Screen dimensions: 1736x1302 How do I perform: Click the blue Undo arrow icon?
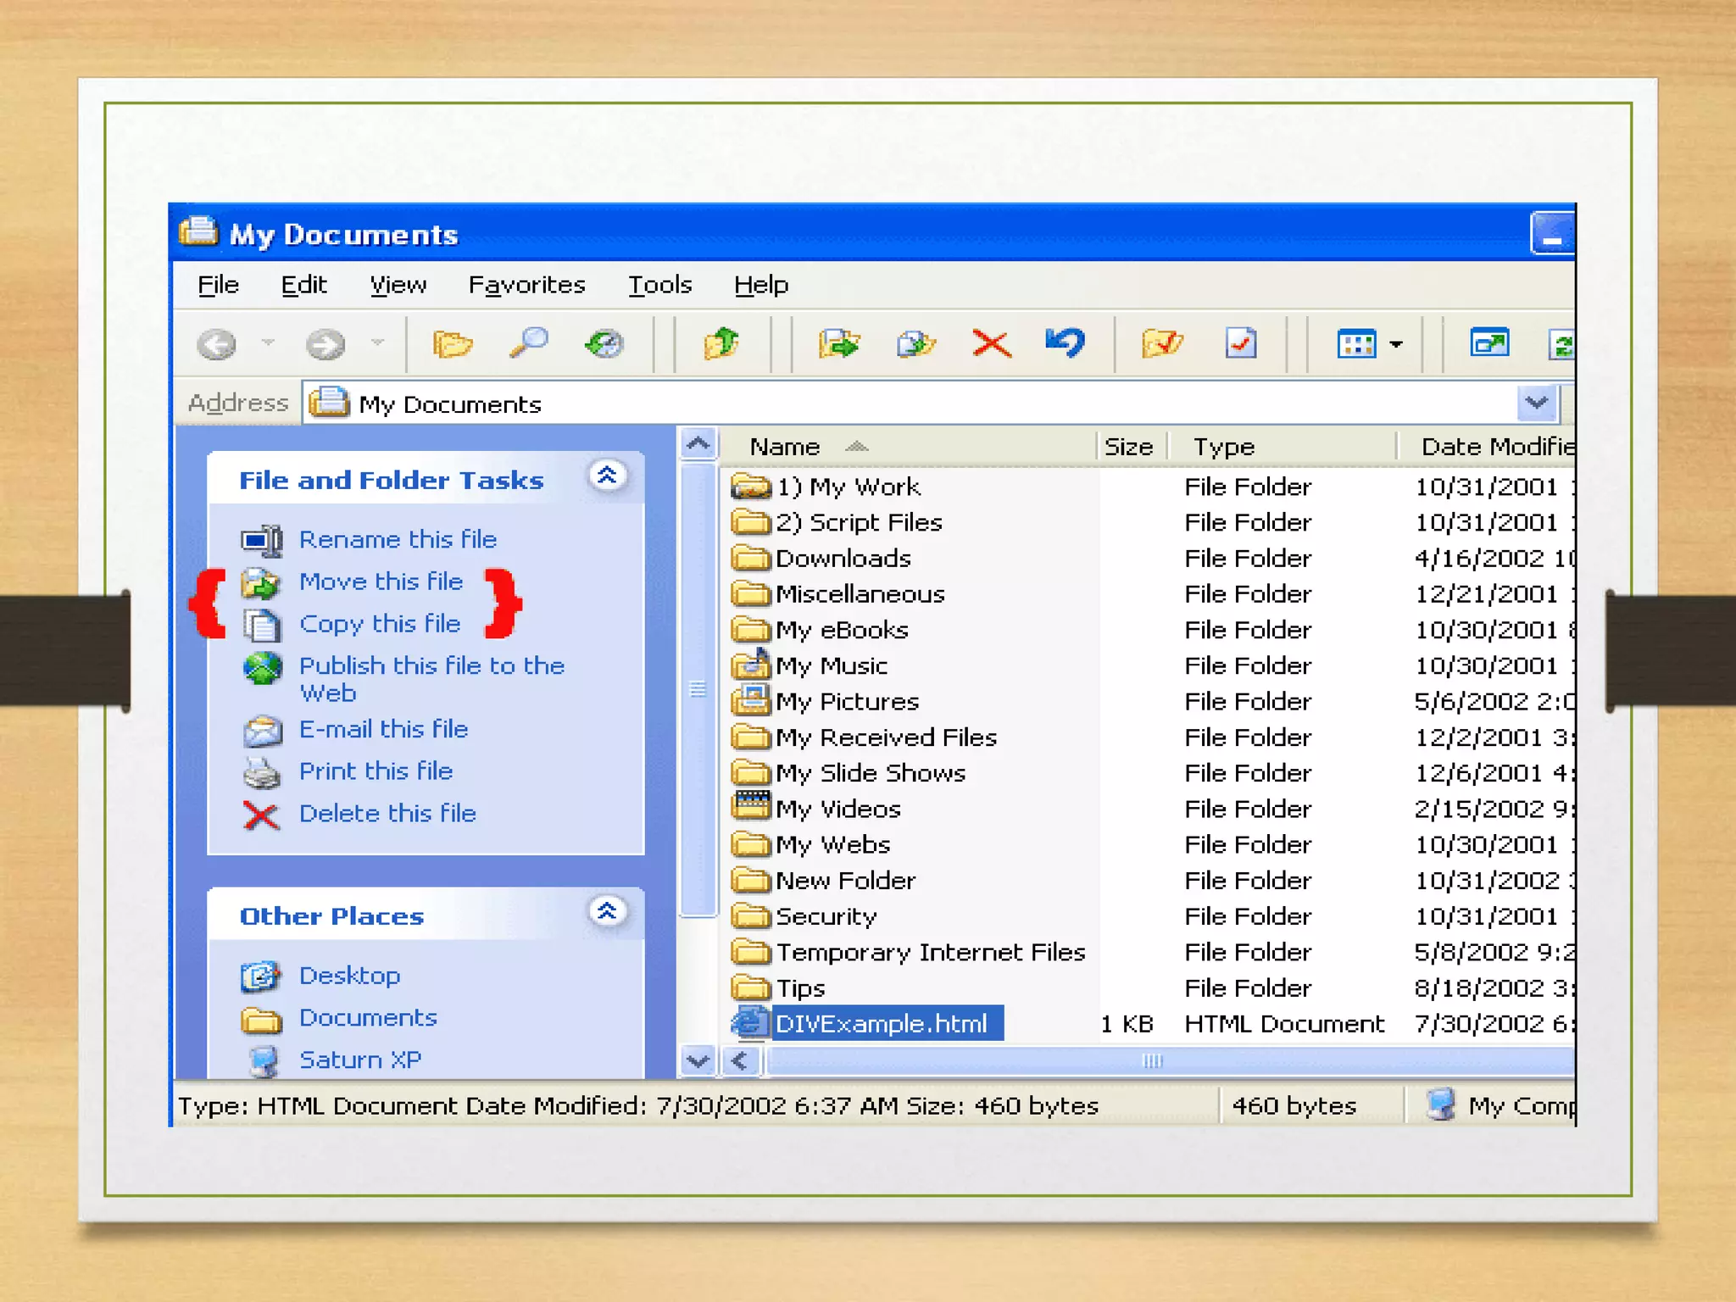pyautogui.click(x=1065, y=342)
